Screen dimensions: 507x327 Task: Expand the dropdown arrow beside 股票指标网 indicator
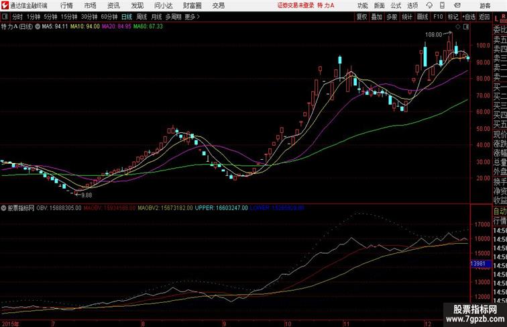(4, 208)
